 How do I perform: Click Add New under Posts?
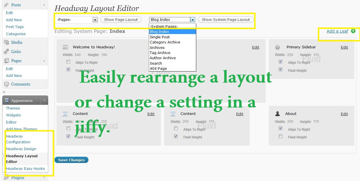(14, 20)
